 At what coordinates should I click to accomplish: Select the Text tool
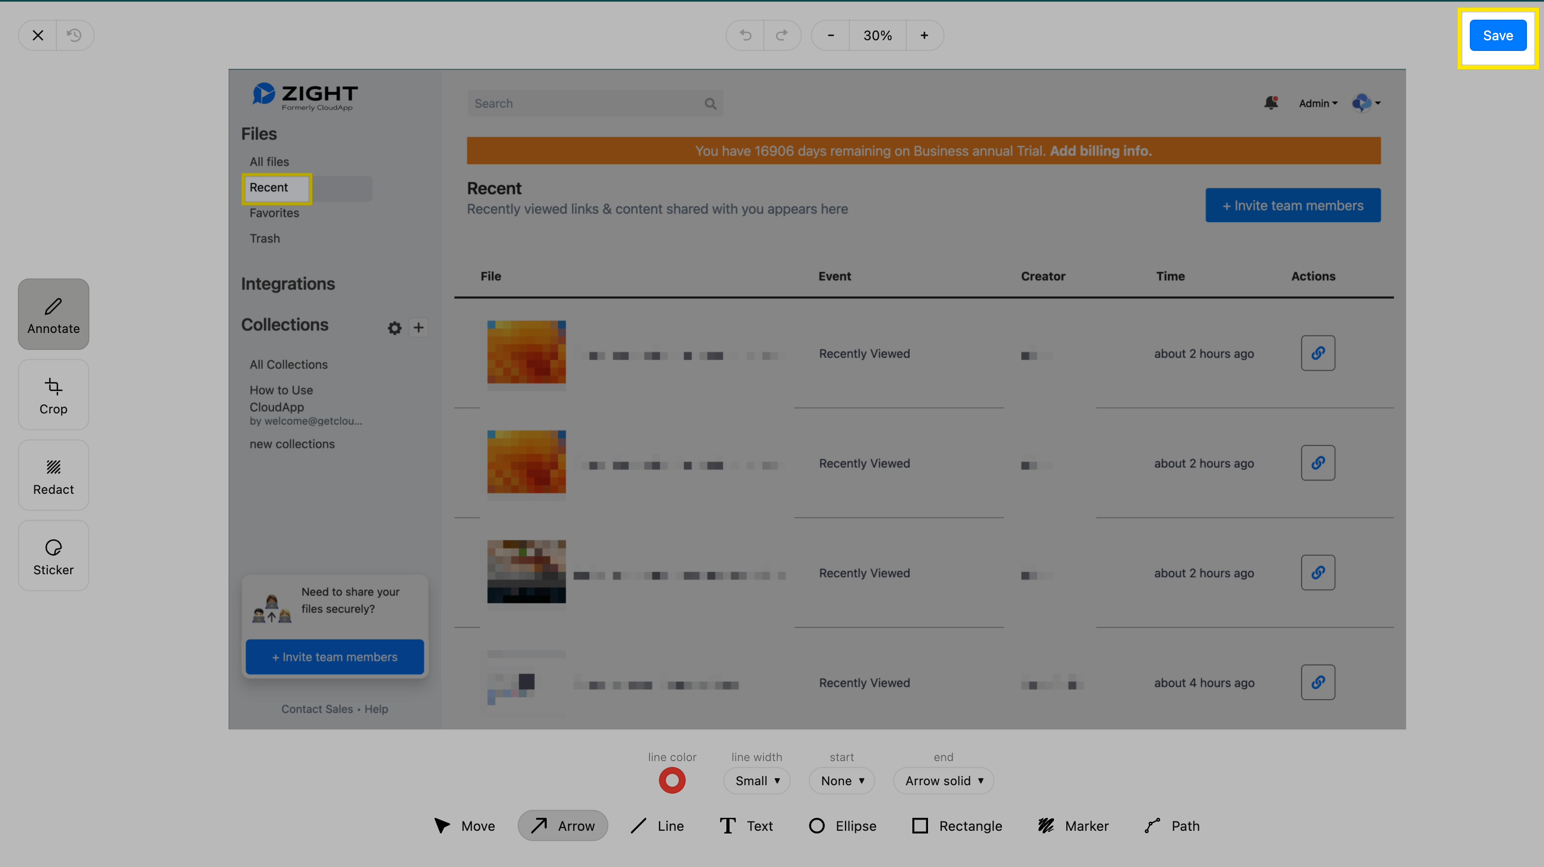point(746,825)
